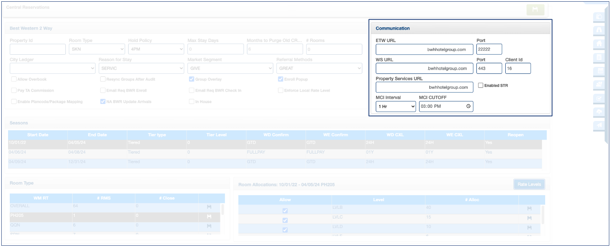This screenshot has width=611, height=247.
Task: Click the save icon in Central Reservations header
Action: pyautogui.click(x=535, y=10)
